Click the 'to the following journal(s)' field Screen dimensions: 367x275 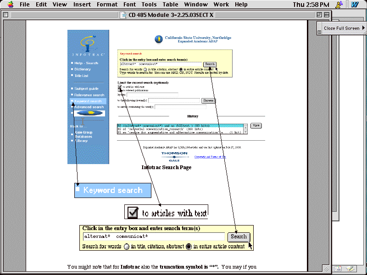pyautogui.click(x=174, y=100)
